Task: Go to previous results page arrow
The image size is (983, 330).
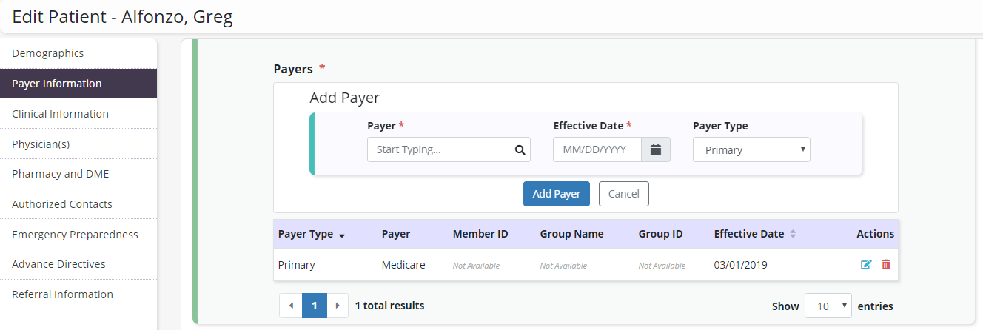Action: [291, 306]
